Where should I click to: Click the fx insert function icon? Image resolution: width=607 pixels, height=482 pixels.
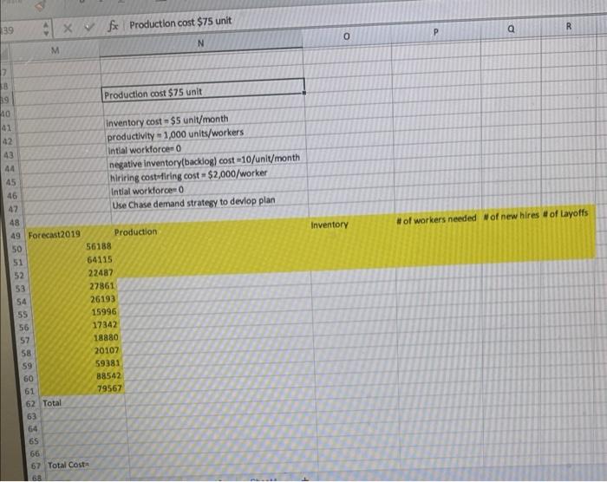tap(113, 26)
